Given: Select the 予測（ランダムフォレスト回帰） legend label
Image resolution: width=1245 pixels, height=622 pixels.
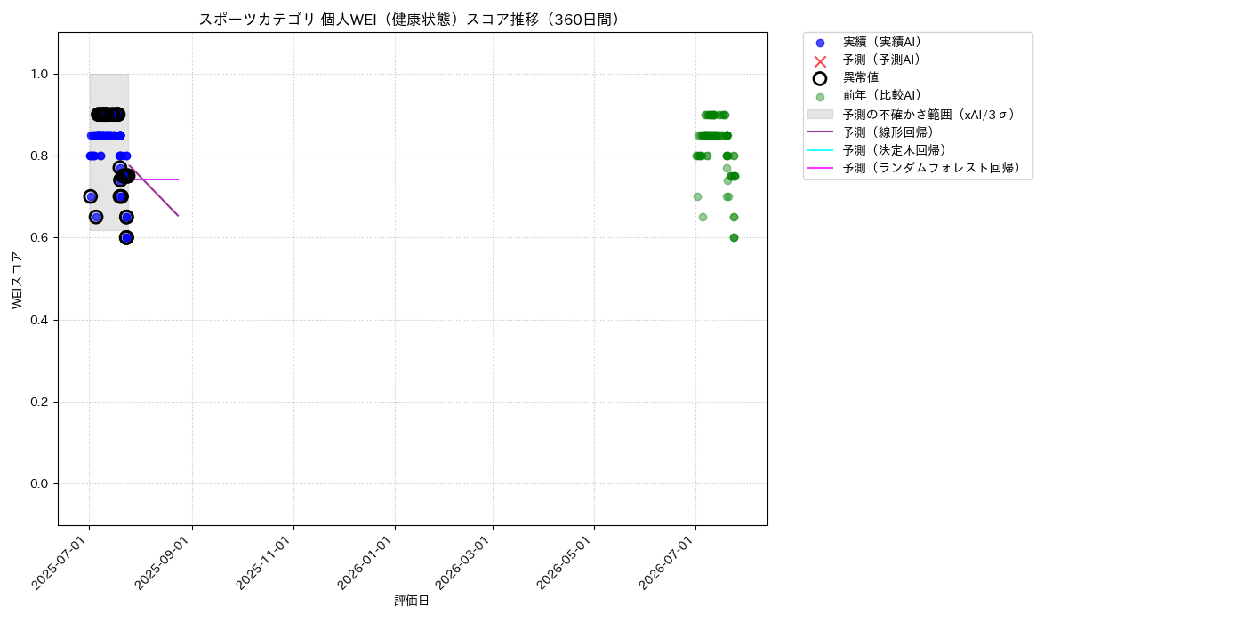Looking at the screenshot, I should click(x=931, y=168).
